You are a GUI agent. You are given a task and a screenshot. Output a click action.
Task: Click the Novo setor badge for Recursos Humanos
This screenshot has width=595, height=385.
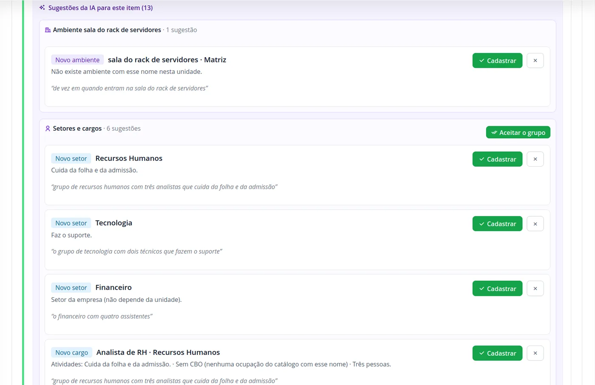(71, 158)
